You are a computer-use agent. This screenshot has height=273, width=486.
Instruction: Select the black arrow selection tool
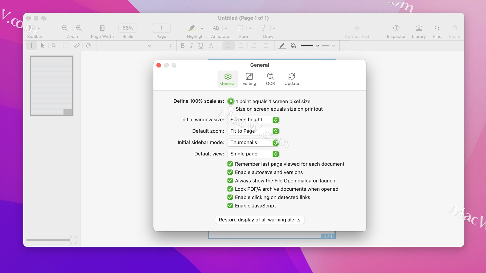[x=43, y=45]
